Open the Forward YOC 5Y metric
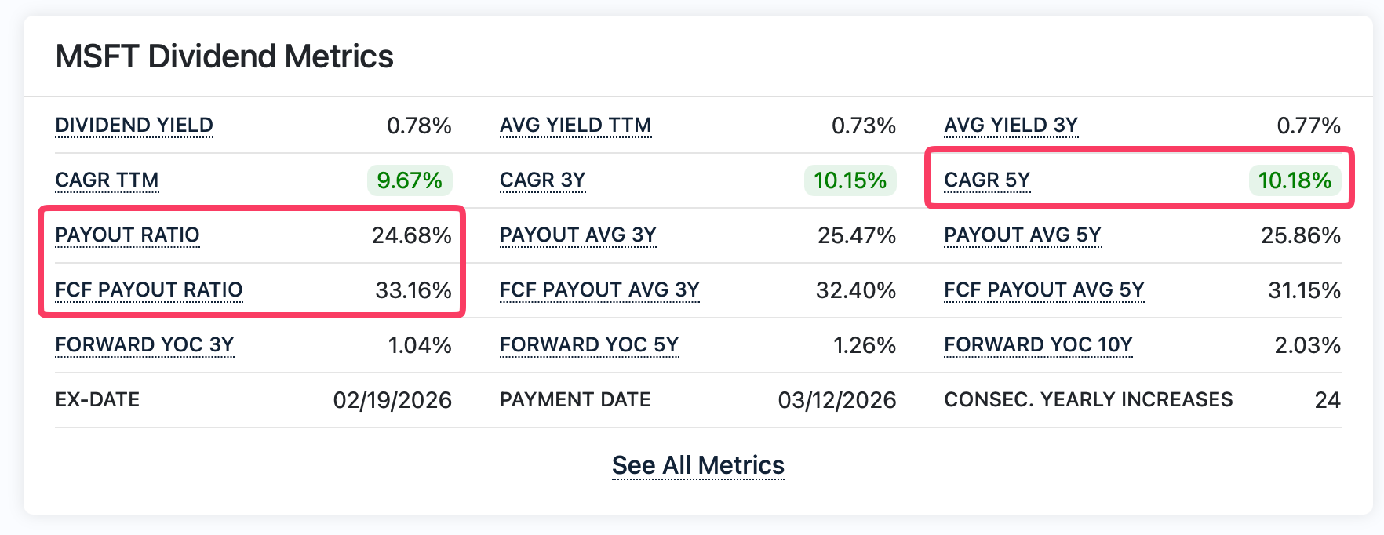1384x535 pixels. point(589,344)
